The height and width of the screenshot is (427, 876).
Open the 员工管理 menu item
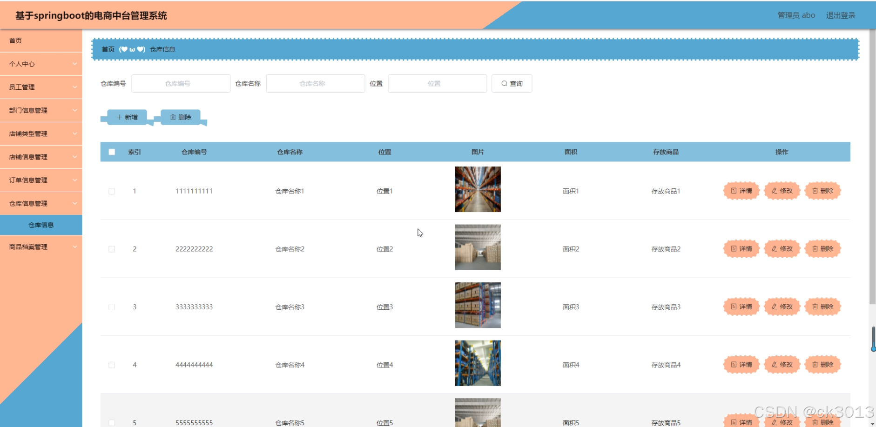(41, 87)
